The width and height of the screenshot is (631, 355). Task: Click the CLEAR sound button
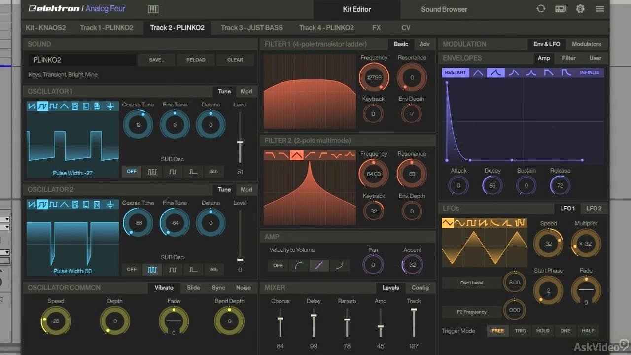click(235, 60)
